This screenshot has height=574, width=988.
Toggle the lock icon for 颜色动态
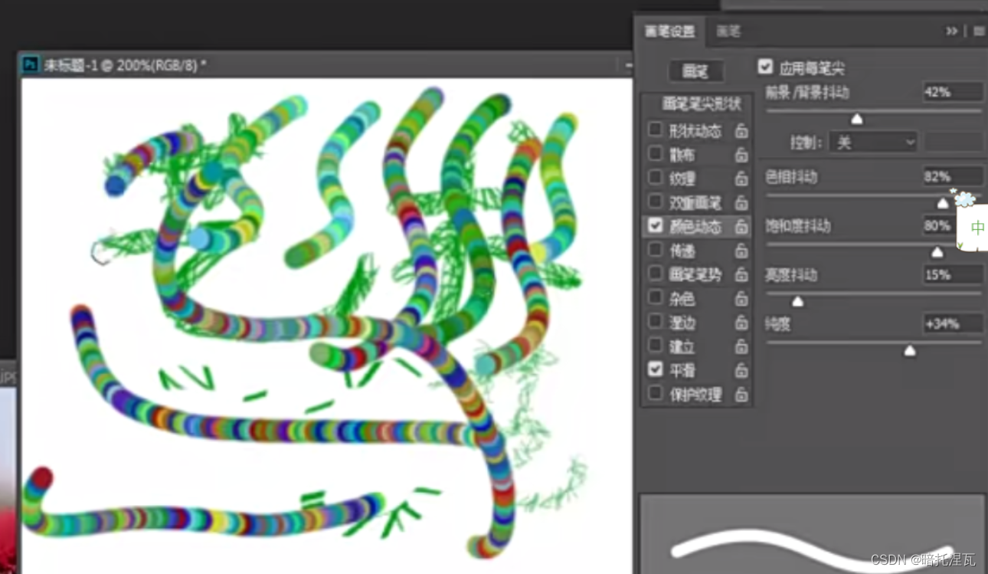point(741,227)
